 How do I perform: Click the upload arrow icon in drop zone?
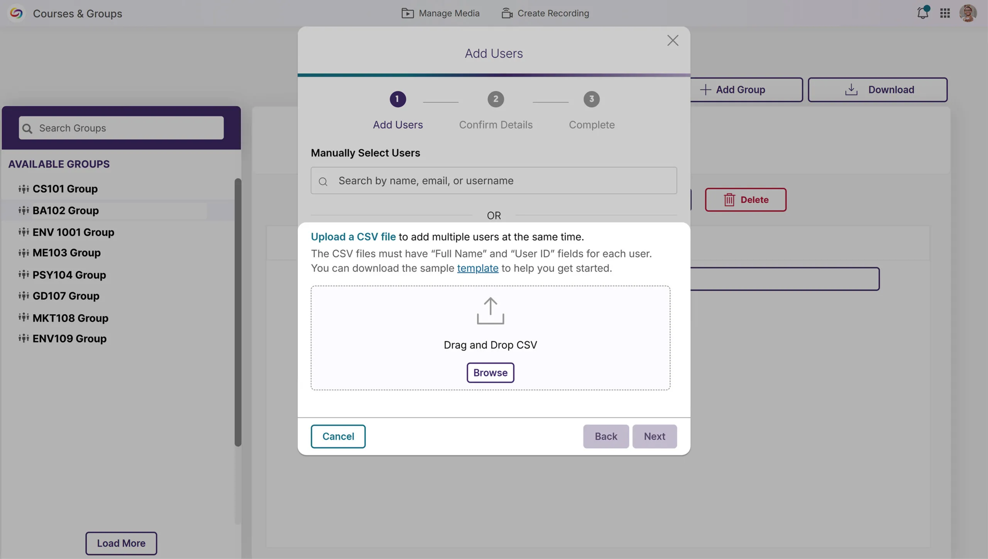(490, 311)
